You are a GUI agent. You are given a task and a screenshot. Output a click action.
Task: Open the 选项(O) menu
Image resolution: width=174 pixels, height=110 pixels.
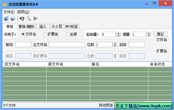pyautogui.click(x=23, y=12)
